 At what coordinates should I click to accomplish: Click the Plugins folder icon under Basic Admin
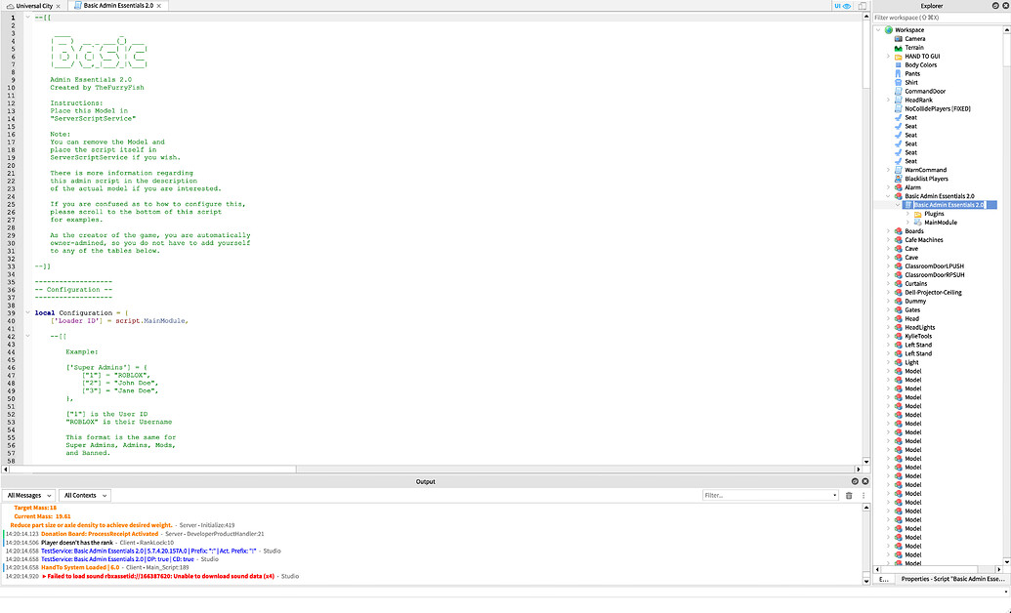918,214
